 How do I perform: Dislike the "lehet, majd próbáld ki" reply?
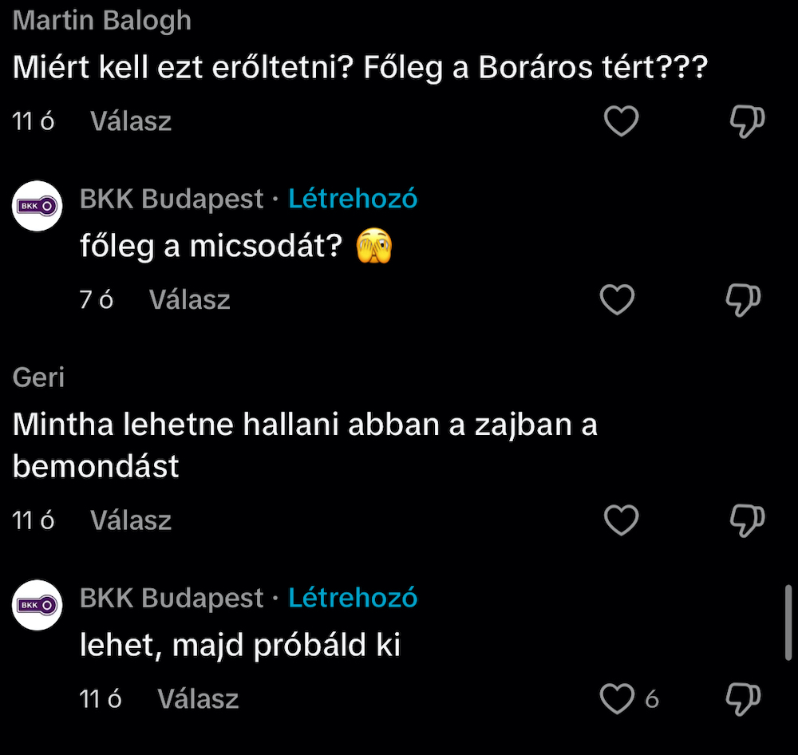[743, 699]
